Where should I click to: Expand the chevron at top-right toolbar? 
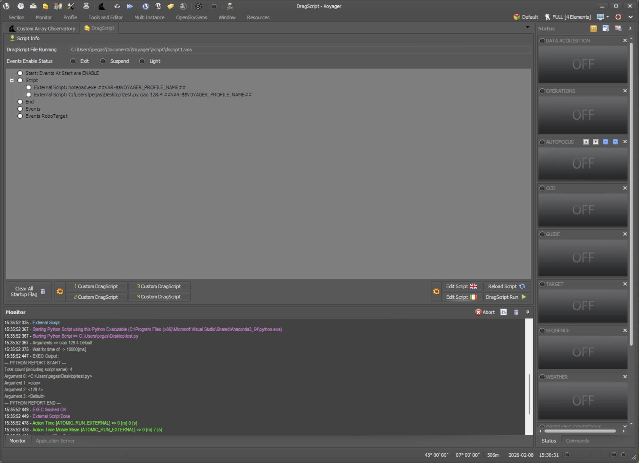tap(630, 17)
